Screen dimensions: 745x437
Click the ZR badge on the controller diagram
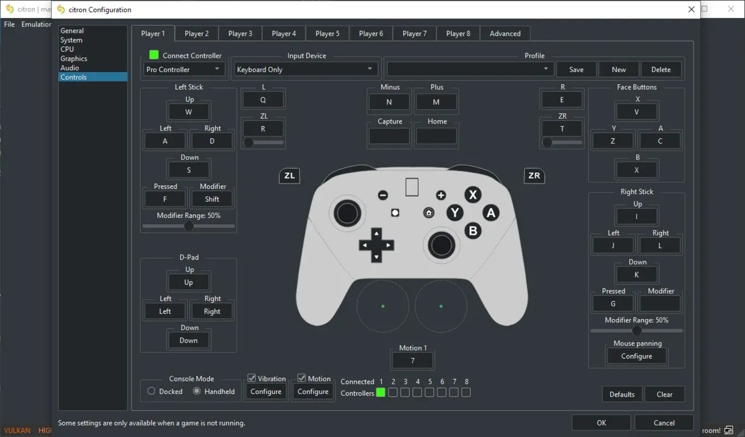534,176
